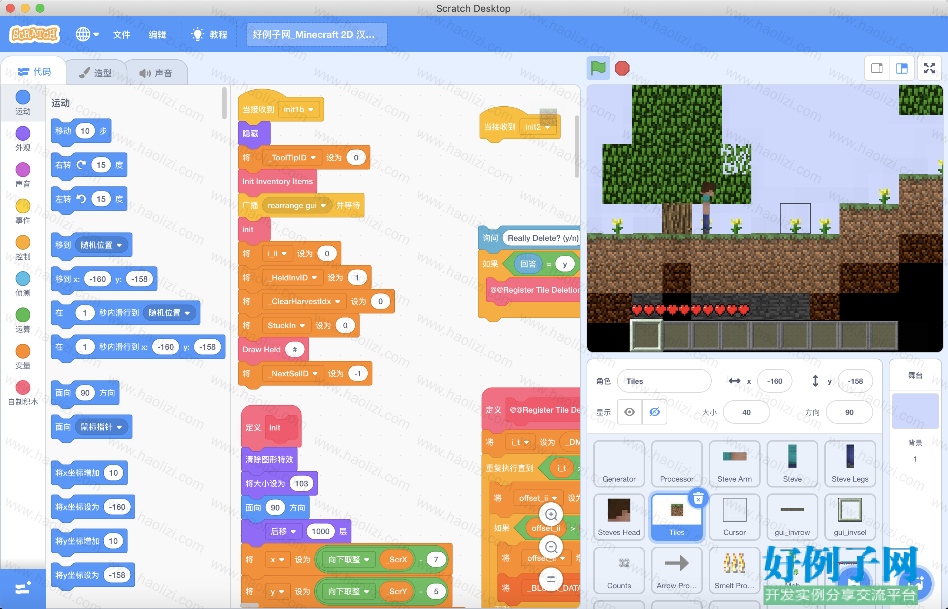Open 鼠标指针 dropdown in 面向 block
948x609 pixels.
101,427
